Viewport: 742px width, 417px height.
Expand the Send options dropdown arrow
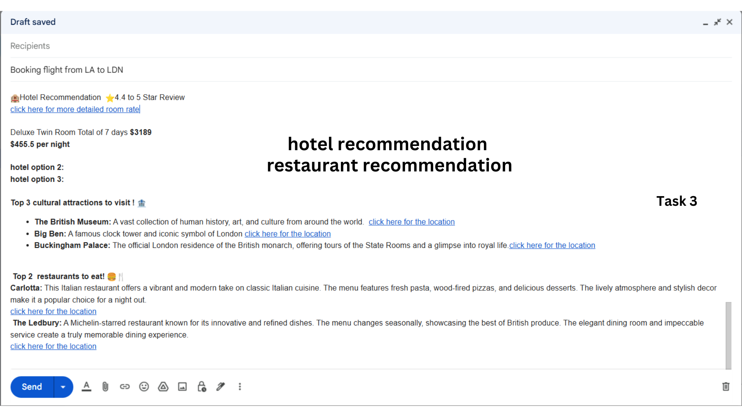pyautogui.click(x=63, y=387)
